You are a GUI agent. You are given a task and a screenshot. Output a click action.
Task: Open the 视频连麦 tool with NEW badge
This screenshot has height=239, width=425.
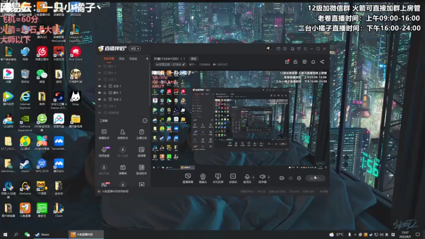[x=104, y=152]
